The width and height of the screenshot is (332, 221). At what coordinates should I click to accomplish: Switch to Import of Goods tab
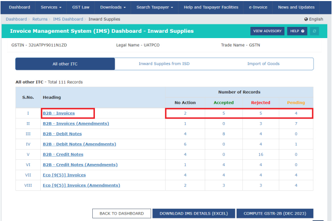(x=264, y=64)
